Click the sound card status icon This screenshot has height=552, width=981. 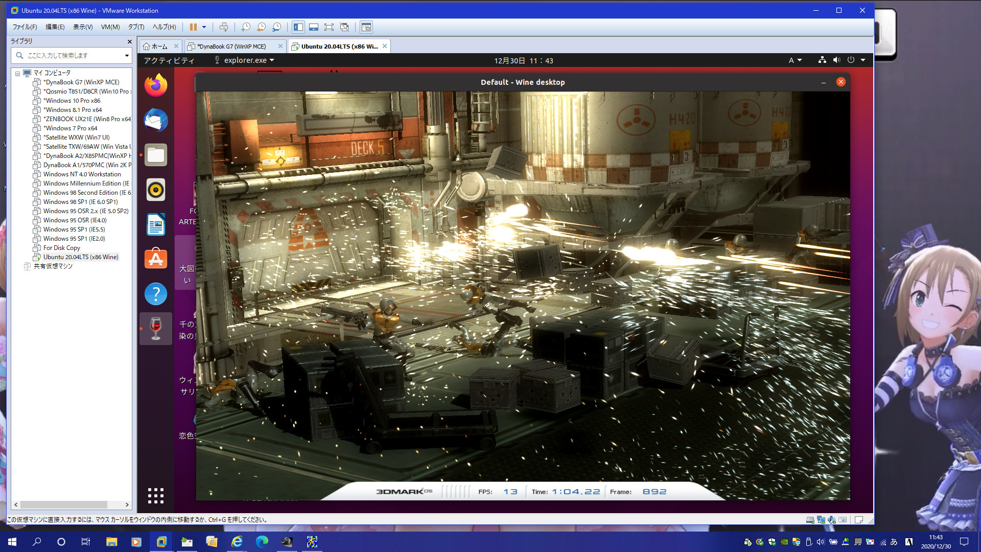click(832, 520)
